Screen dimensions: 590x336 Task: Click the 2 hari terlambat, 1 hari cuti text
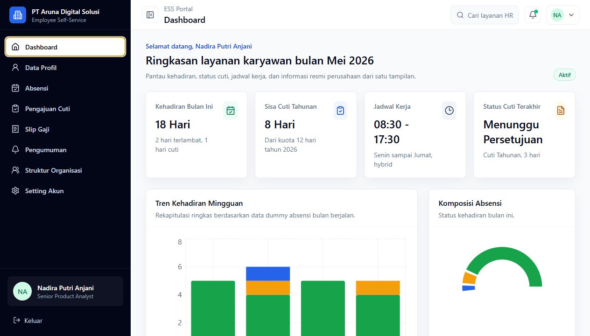tap(182, 145)
